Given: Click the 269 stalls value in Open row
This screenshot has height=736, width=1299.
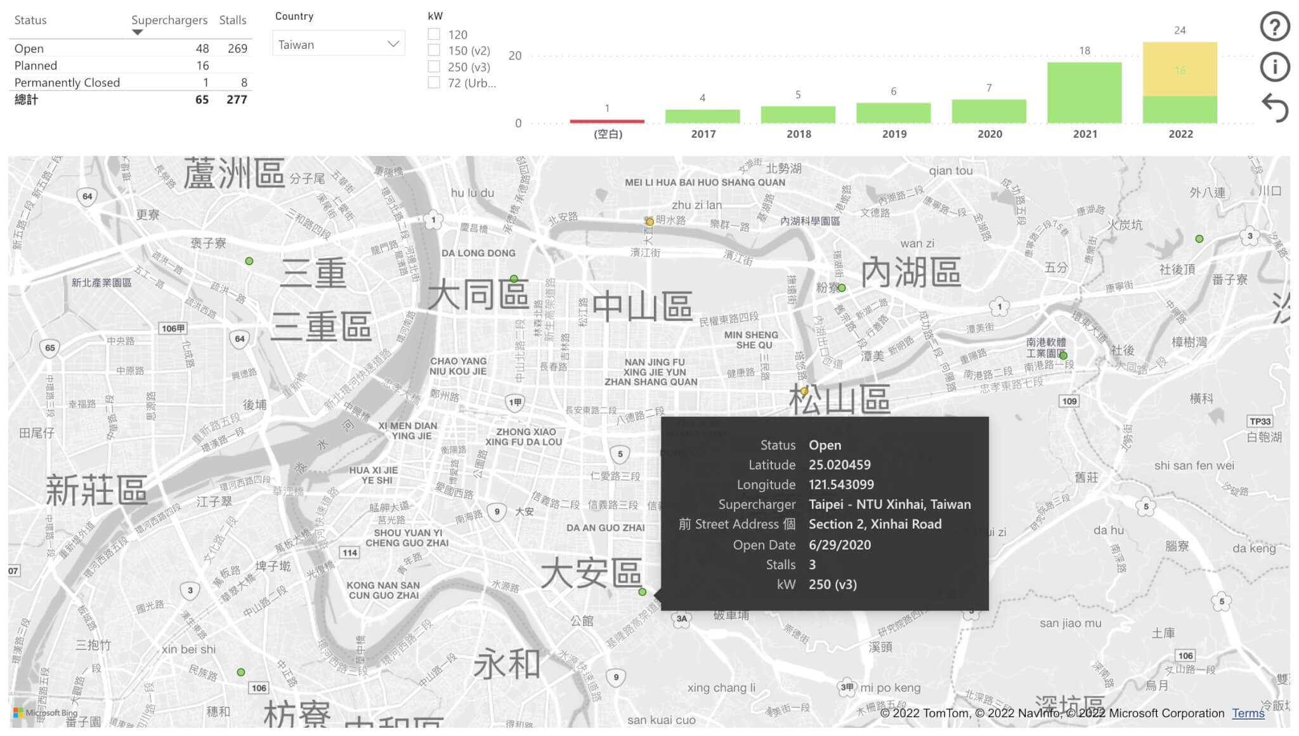Looking at the screenshot, I should coord(237,48).
